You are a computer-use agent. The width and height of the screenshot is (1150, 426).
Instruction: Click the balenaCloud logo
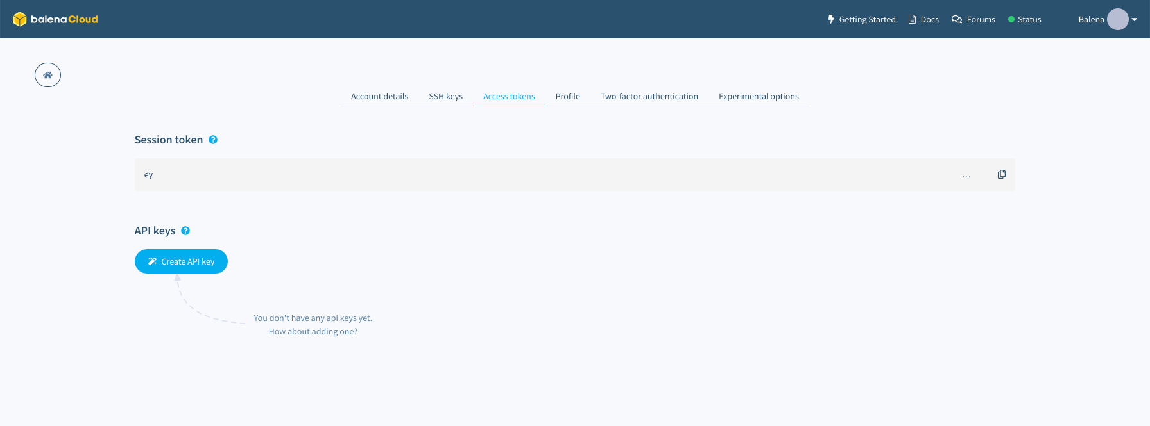(x=55, y=19)
